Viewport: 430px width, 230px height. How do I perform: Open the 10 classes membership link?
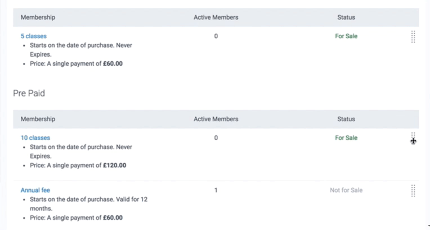(x=35, y=137)
